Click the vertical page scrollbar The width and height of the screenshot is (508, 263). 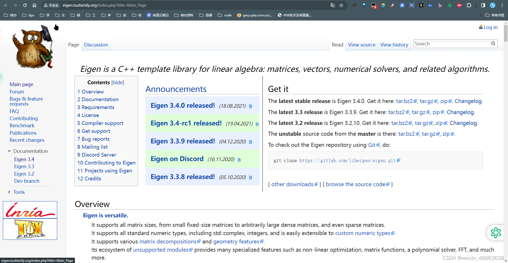(506, 34)
